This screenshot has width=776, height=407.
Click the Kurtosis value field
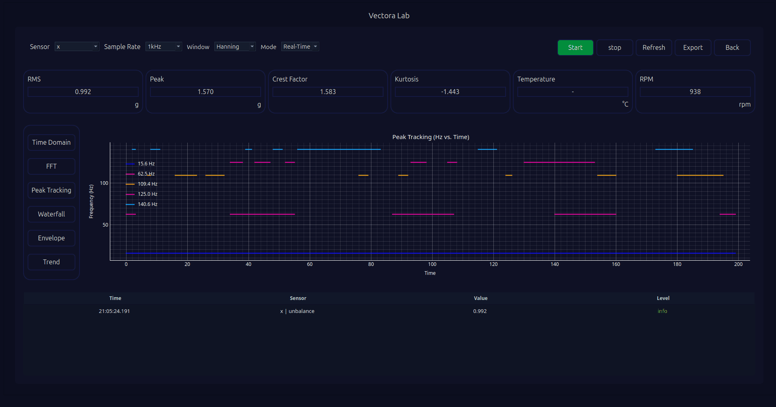click(450, 92)
